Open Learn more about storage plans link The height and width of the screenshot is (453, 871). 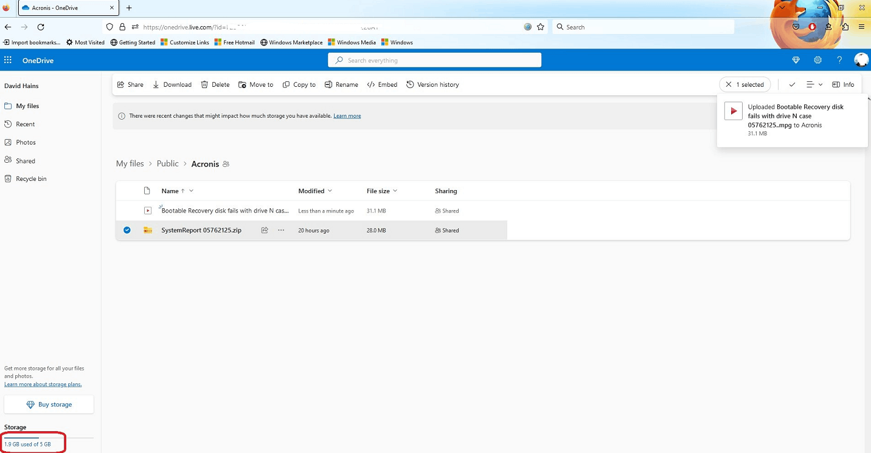tap(43, 384)
